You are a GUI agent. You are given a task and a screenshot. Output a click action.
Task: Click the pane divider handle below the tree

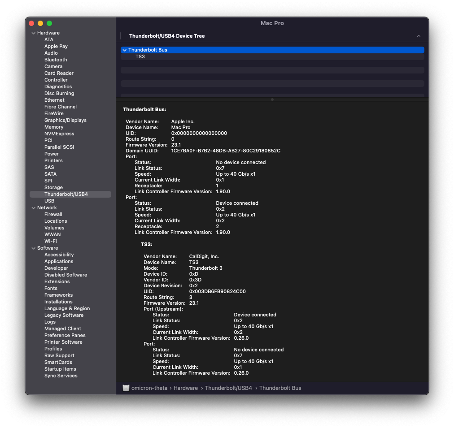272,99
